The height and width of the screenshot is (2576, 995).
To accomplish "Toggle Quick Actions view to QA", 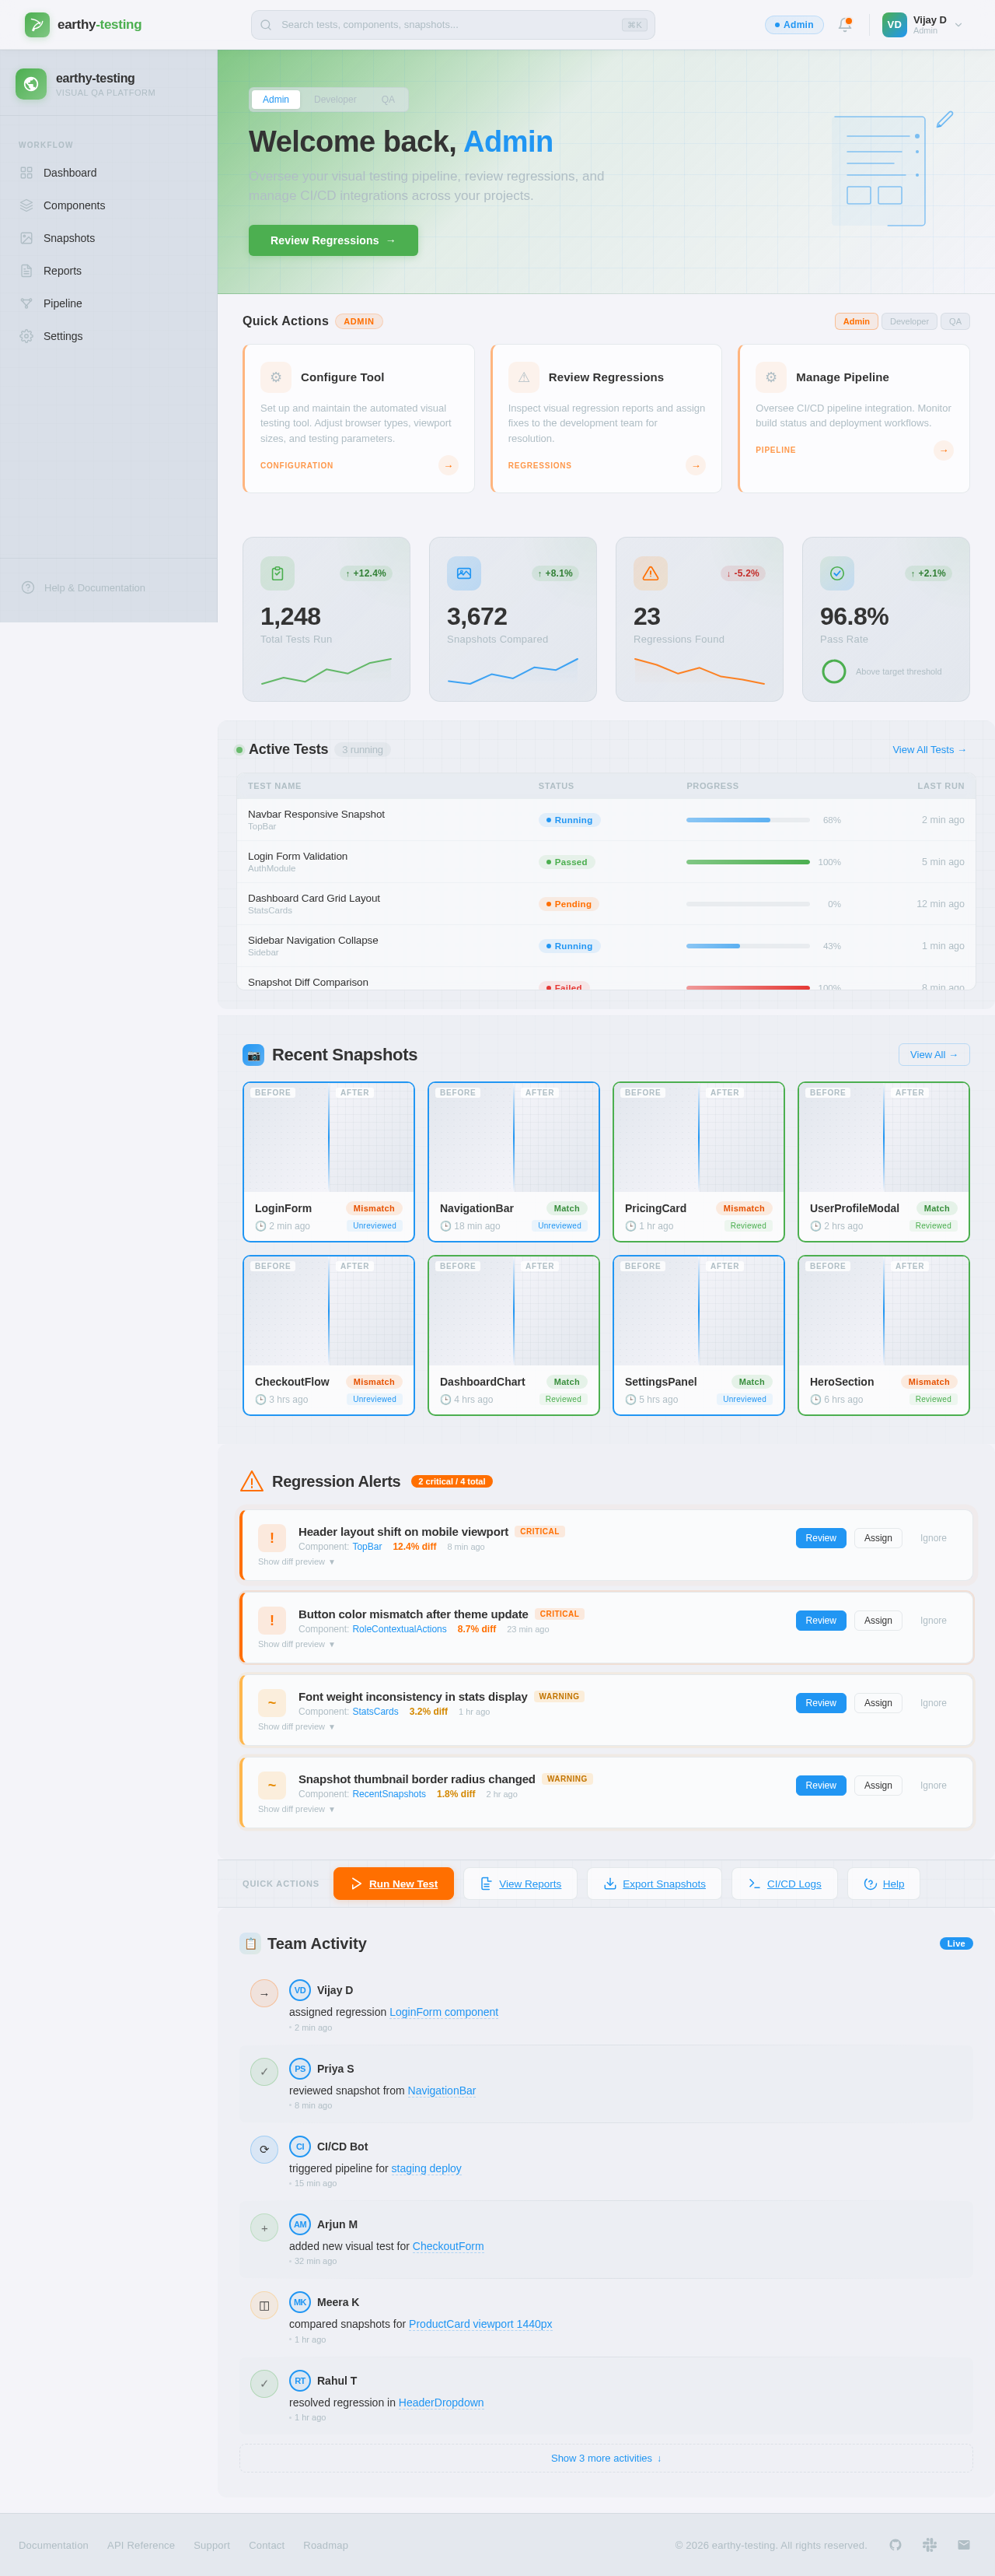I will point(955,321).
